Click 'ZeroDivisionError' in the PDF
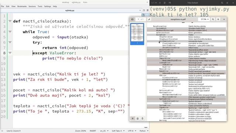The height and width of the screenshot is (133, 236). point(171,48)
